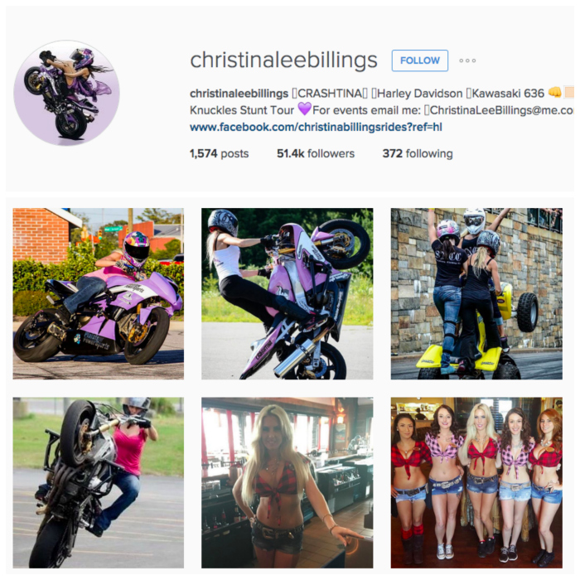Click the FOLLOW button
Screen dimensions: 580x580
420,60
